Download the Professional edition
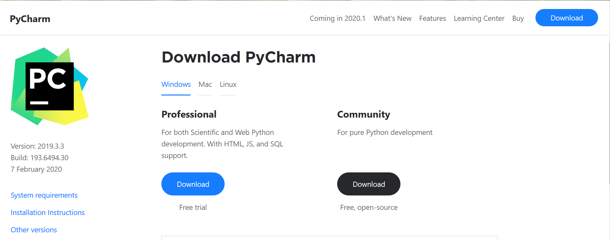 [193, 184]
